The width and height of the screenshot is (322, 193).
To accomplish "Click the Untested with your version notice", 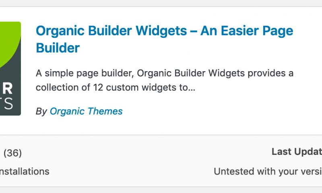I will [x=268, y=171].
